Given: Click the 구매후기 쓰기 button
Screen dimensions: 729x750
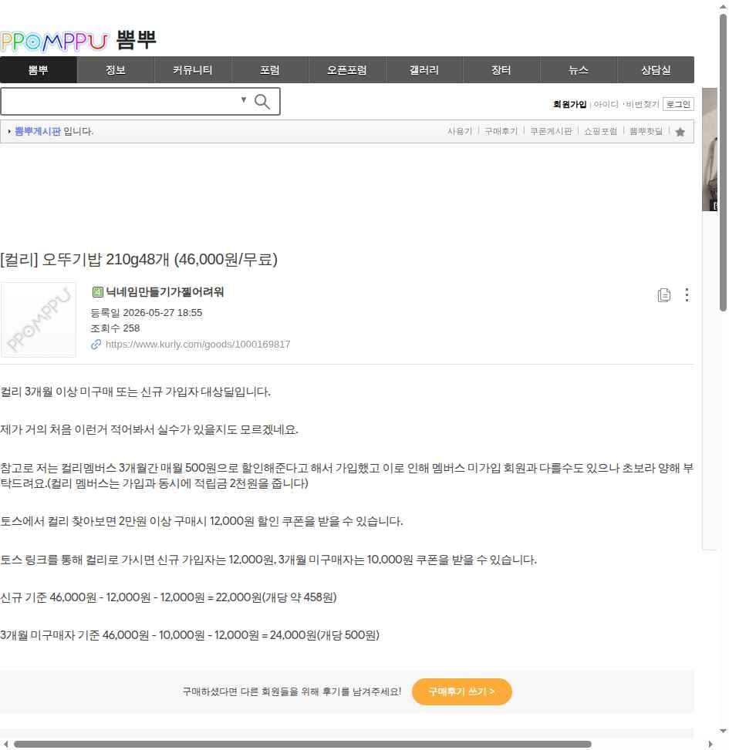Looking at the screenshot, I should 461,691.
